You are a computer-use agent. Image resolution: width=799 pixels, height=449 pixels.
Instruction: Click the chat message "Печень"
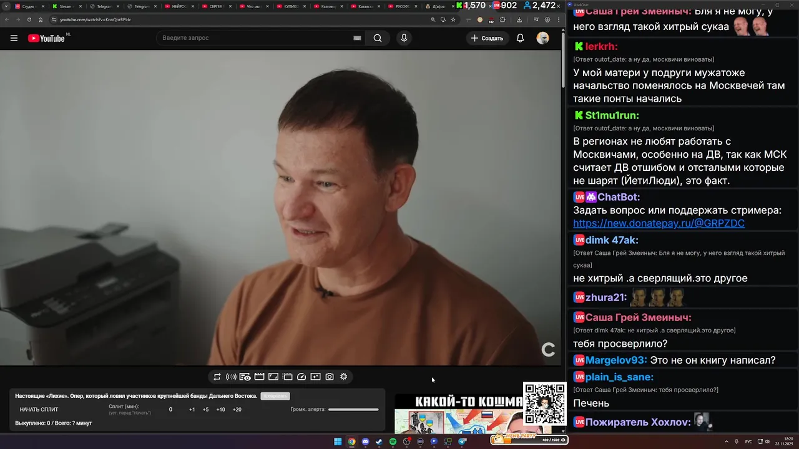click(x=591, y=403)
